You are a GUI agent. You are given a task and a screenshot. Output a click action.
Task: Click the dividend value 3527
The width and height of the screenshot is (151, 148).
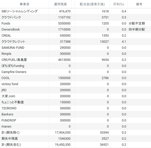pyautogui.click(x=105, y=139)
